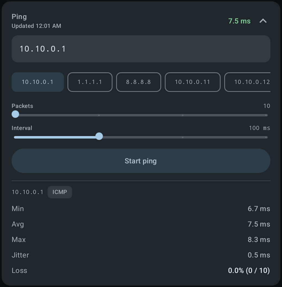Select the 1.1.1.1 preset chip
282x287 pixels.
(90, 82)
